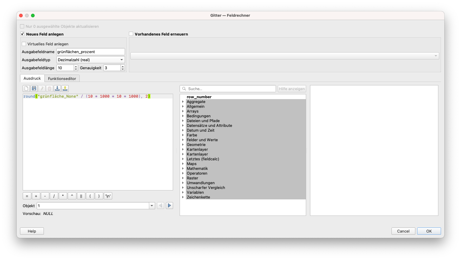This screenshot has width=461, height=260.
Task: Expand the Mathematik function group
Action: 183,169
